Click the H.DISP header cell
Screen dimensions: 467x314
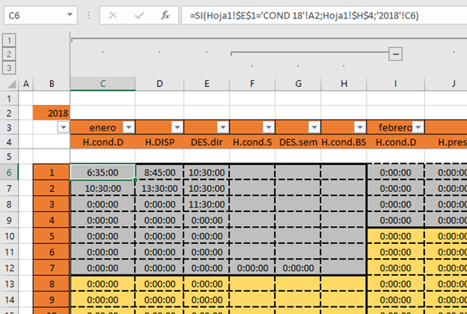[160, 142]
